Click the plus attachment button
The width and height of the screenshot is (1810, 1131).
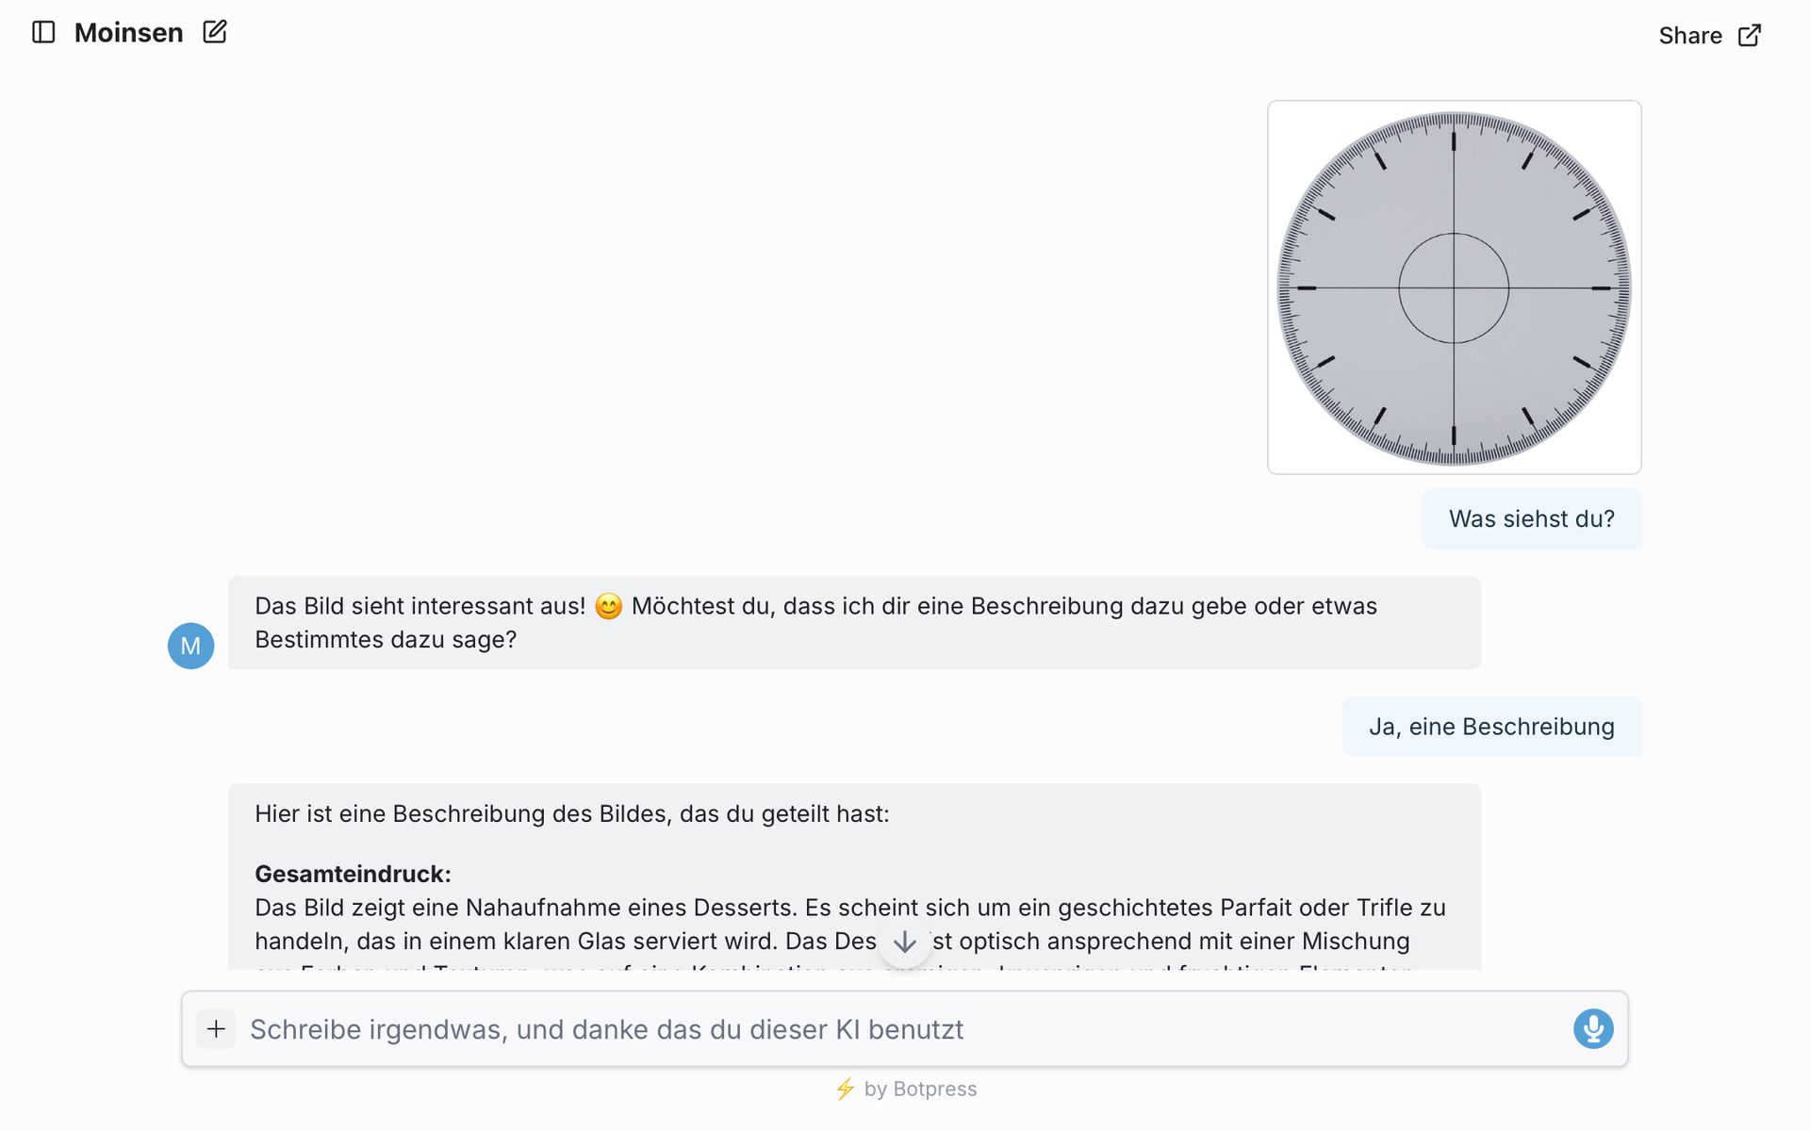pos(216,1028)
